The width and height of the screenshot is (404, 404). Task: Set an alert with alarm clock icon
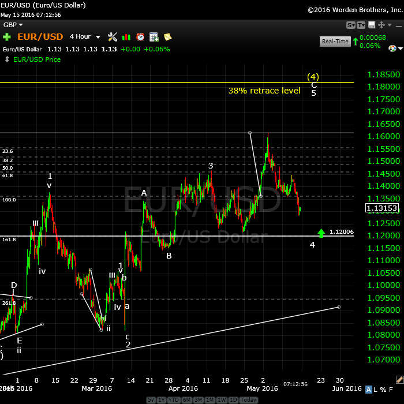pyautogui.click(x=140, y=37)
